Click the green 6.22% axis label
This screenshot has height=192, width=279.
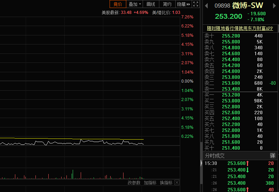pyautogui.click(x=187, y=136)
